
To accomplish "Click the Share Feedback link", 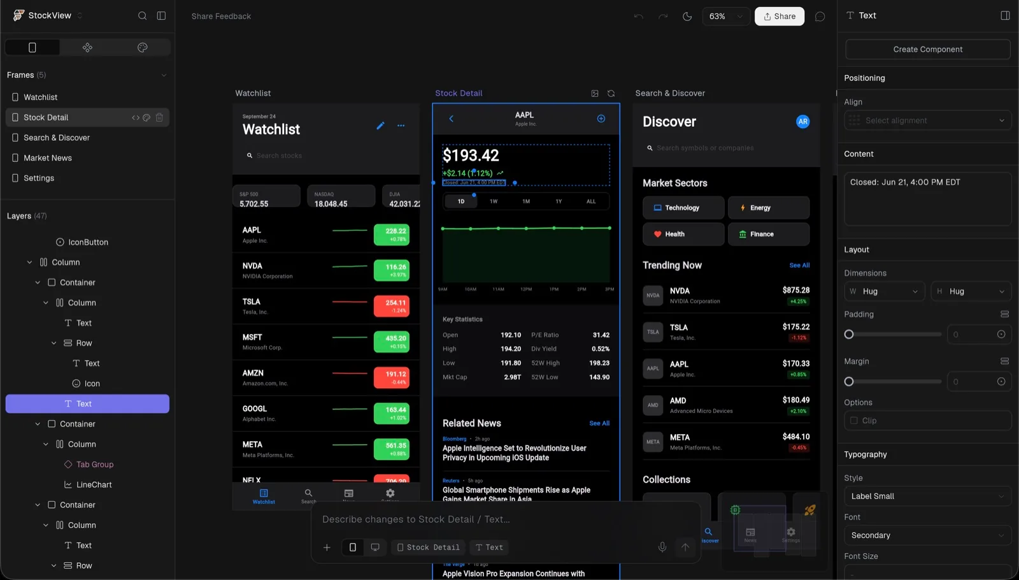I will (x=221, y=17).
